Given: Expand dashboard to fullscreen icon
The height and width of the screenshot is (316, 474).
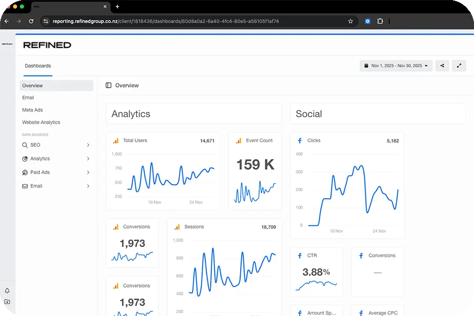Looking at the screenshot, I should [x=459, y=66].
